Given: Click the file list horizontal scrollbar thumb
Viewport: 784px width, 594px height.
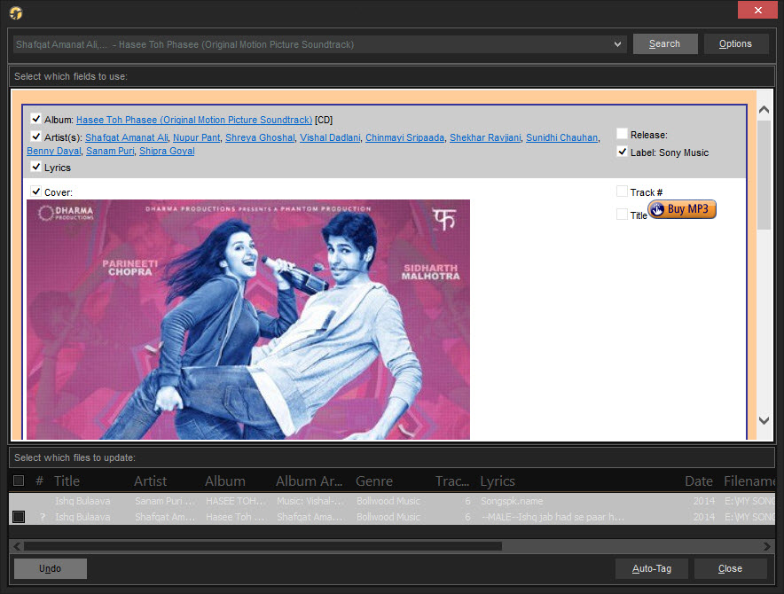Looking at the screenshot, I should (263, 546).
